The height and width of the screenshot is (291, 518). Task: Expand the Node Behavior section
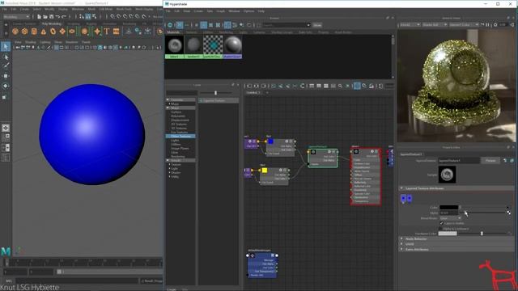(x=402, y=239)
